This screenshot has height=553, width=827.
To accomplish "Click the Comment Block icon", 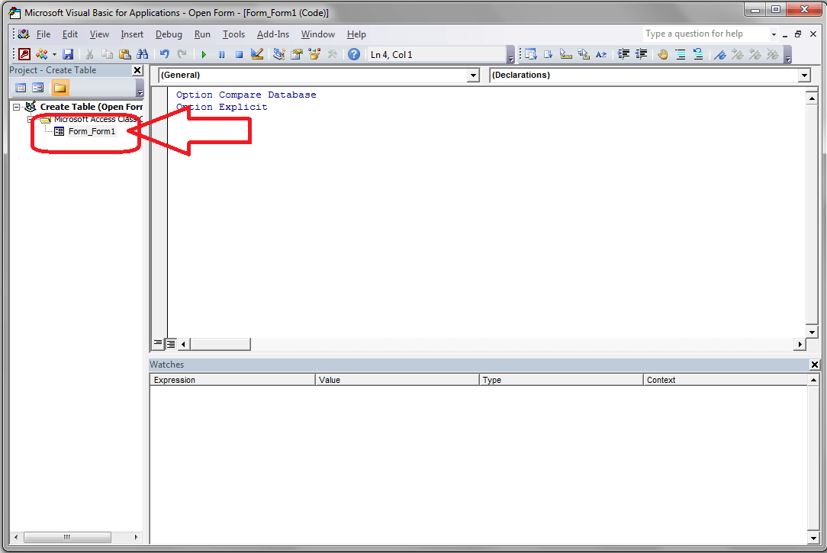I will click(681, 53).
